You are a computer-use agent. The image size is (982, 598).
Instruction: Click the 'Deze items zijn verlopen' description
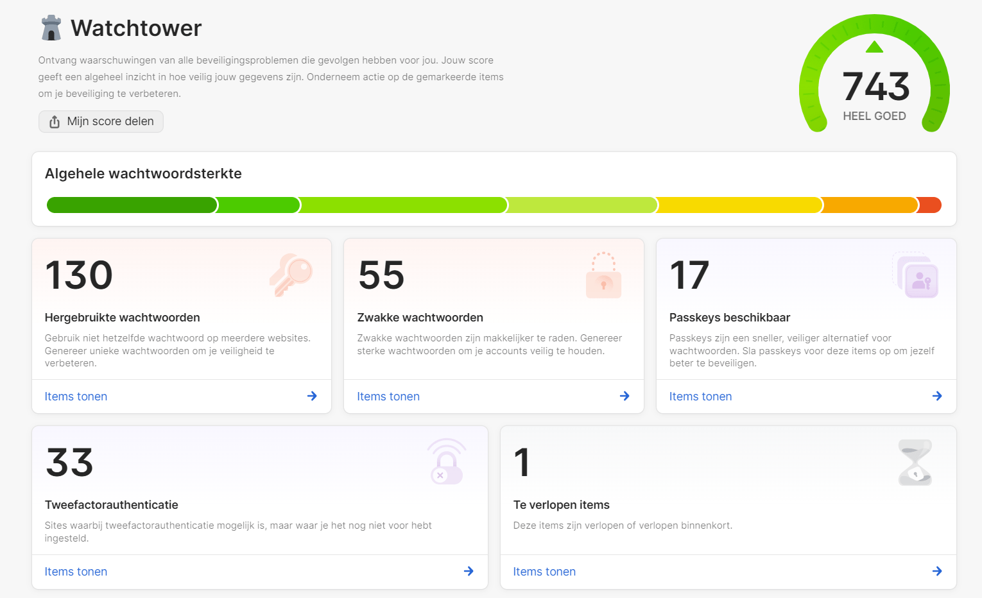(623, 525)
